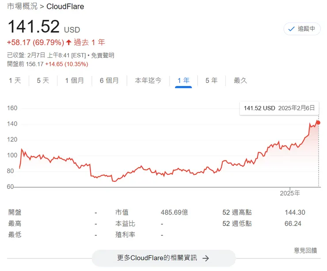
Task: Select the 5 年 range tab
Action: point(212,80)
